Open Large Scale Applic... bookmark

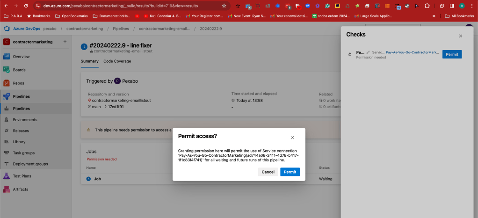(373, 16)
